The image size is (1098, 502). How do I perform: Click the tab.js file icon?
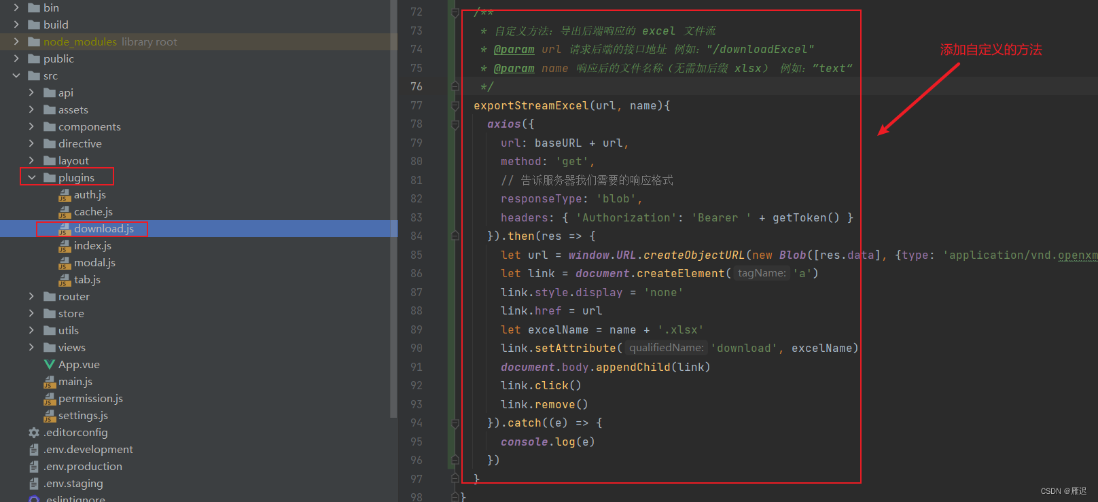coord(65,280)
